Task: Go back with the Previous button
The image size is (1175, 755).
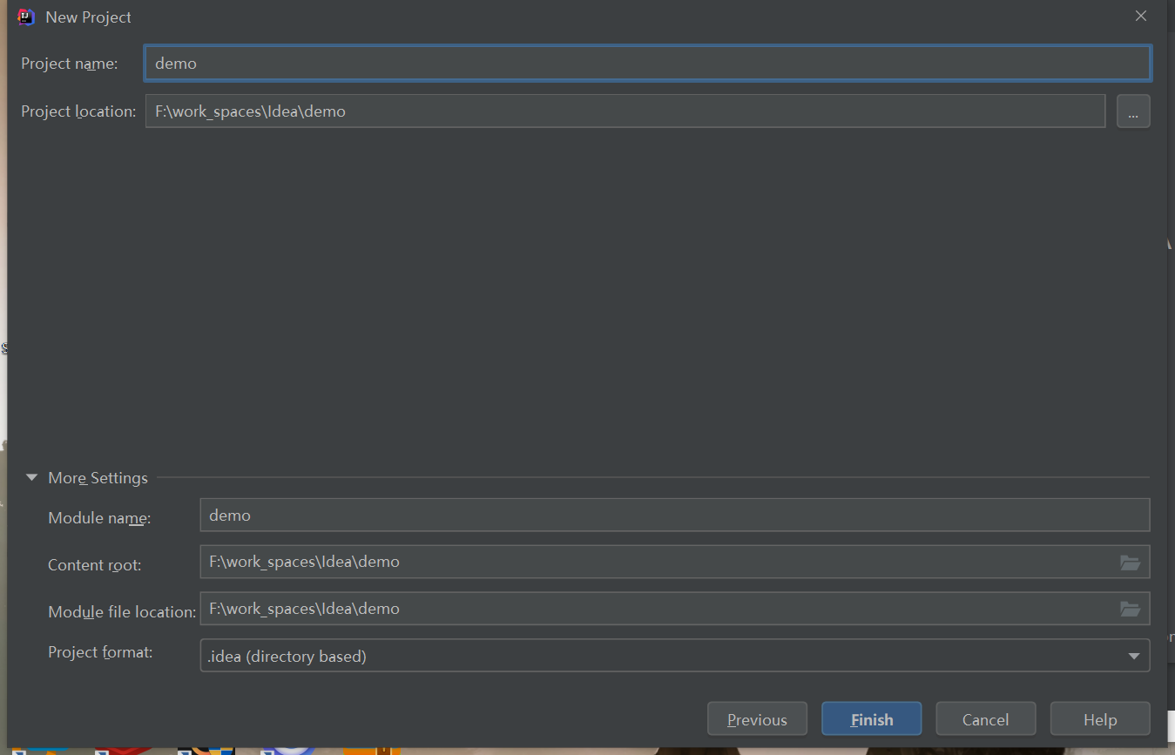Action: coord(757,719)
